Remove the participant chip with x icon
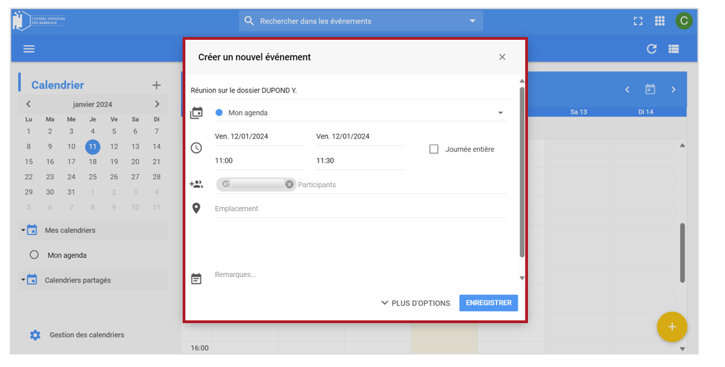The width and height of the screenshot is (725, 367). point(289,185)
